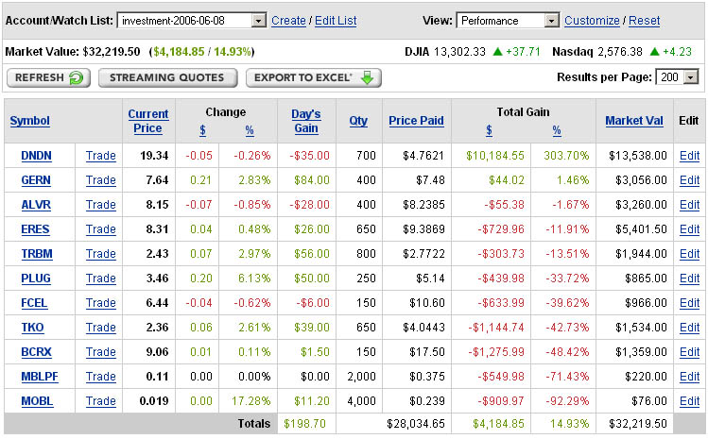This screenshot has height=439, width=708.
Task: Click the Price Paid column header
Action: pyautogui.click(x=416, y=121)
